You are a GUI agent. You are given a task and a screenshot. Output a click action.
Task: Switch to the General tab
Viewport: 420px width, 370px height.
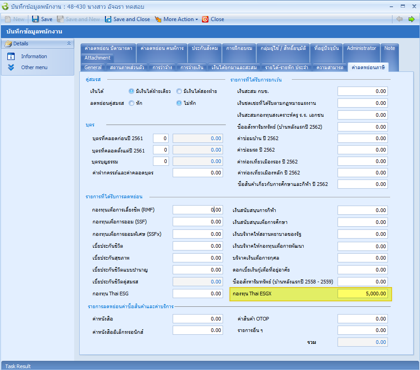click(93, 67)
